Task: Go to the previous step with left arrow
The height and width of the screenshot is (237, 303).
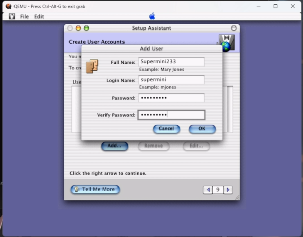Action: click(208, 190)
